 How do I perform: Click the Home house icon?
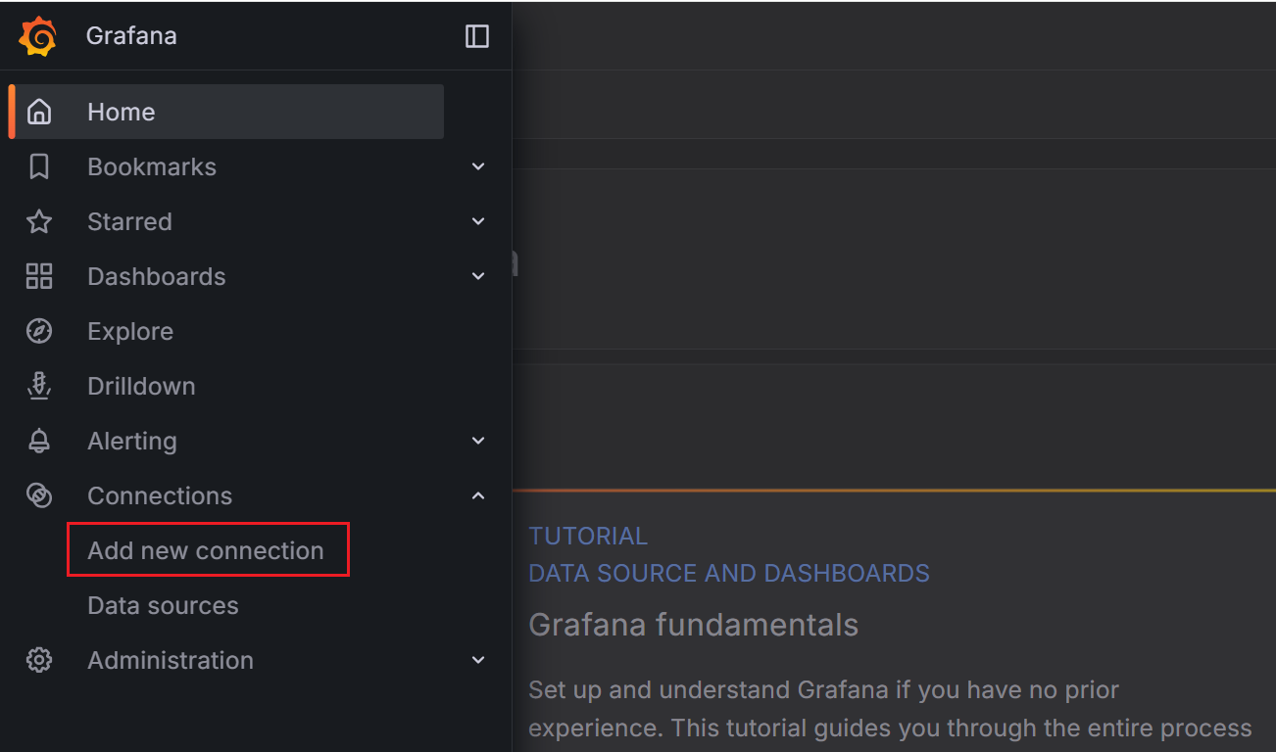[39, 112]
